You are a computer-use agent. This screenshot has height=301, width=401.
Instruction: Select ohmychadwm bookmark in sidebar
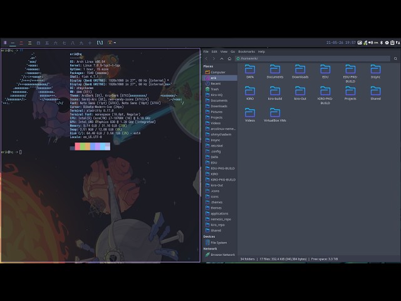220,134
